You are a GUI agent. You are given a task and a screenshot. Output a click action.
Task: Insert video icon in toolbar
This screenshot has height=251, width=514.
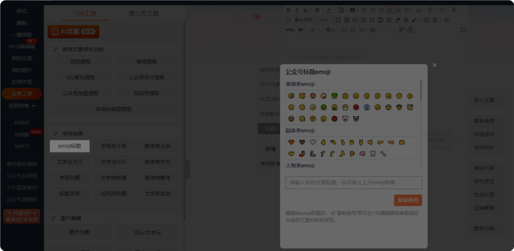[380, 20]
